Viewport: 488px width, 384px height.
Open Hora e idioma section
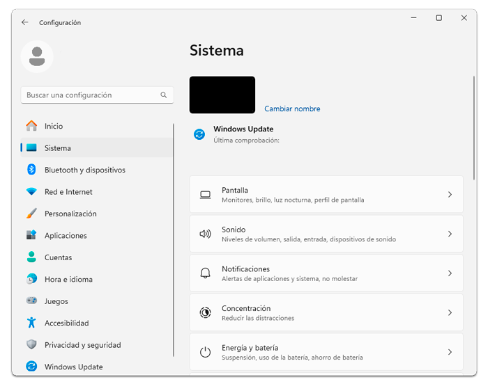point(96,279)
